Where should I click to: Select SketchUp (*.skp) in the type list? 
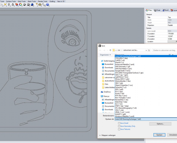146,102
